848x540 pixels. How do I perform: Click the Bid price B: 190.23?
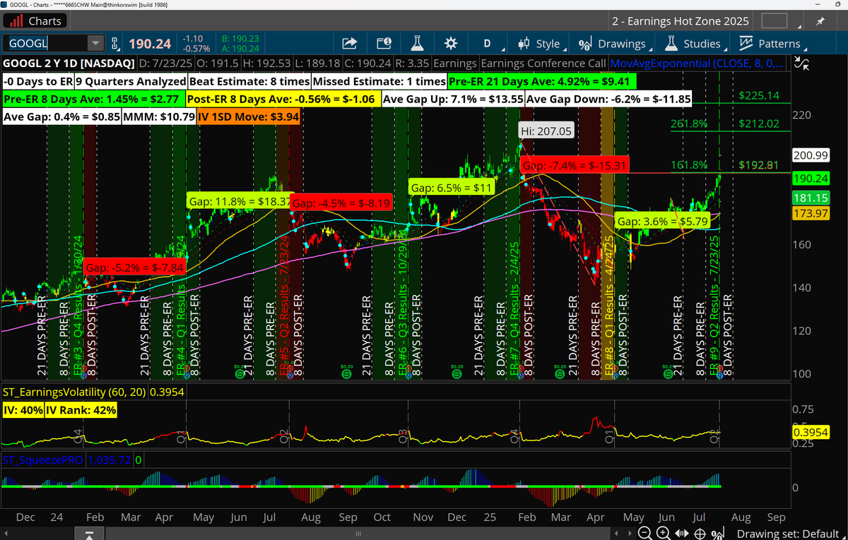tap(241, 40)
